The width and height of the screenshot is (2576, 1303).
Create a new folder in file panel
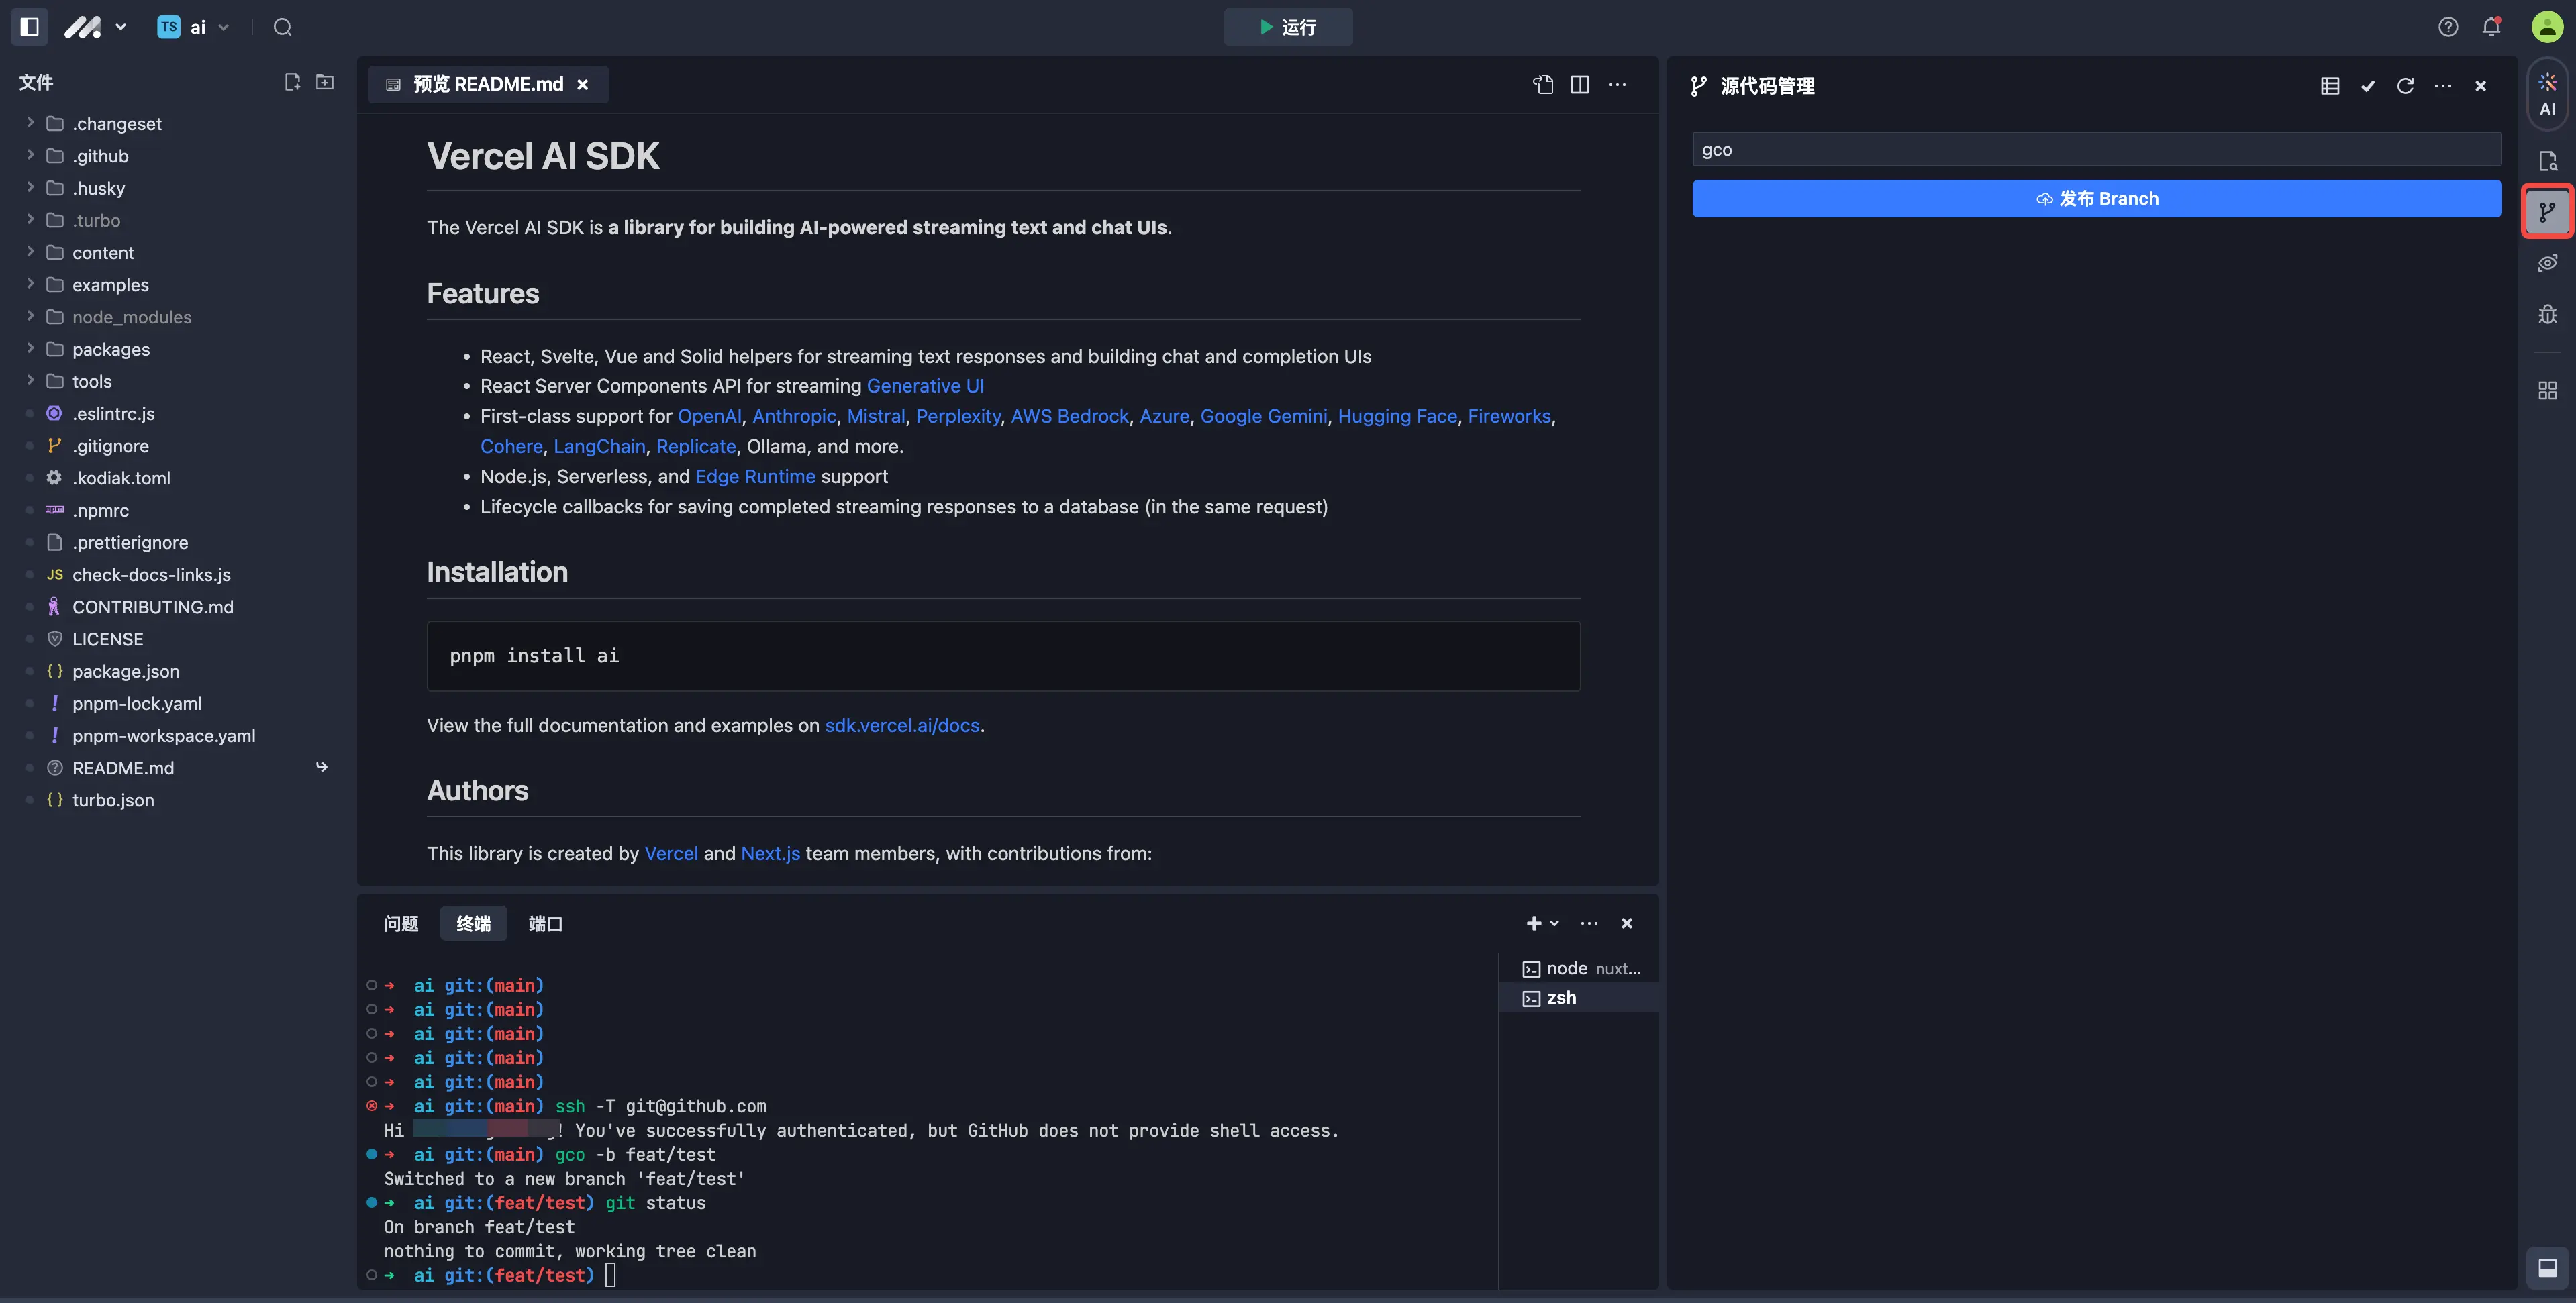pyautogui.click(x=325, y=82)
